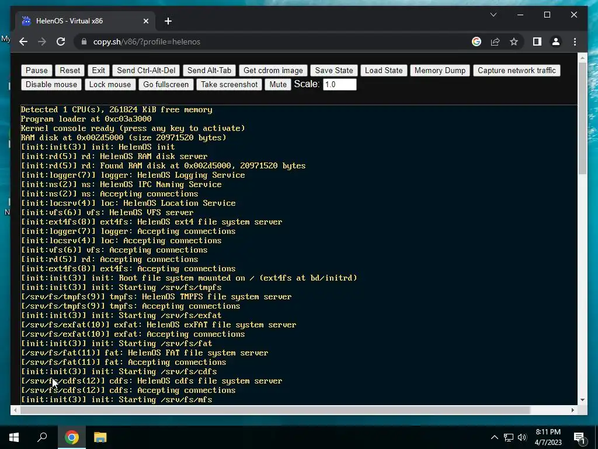Click the vertical scrollbar up arrow
The height and width of the screenshot is (449, 598).
tap(582, 58)
